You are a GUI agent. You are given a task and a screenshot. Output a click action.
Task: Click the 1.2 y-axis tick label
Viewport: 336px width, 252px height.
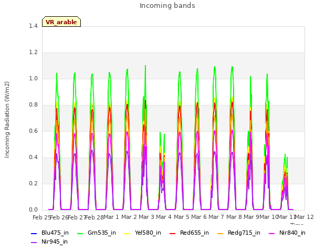(x=33, y=52)
